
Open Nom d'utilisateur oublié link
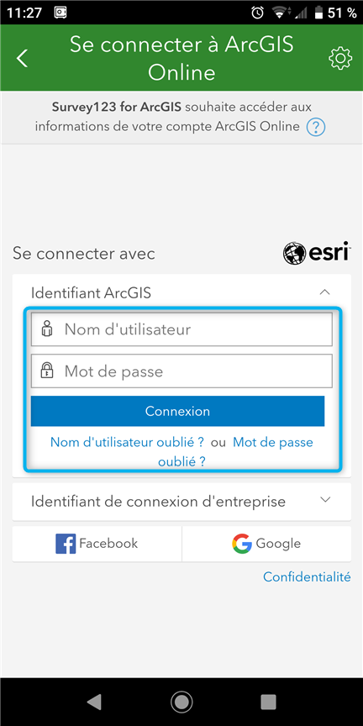click(127, 442)
